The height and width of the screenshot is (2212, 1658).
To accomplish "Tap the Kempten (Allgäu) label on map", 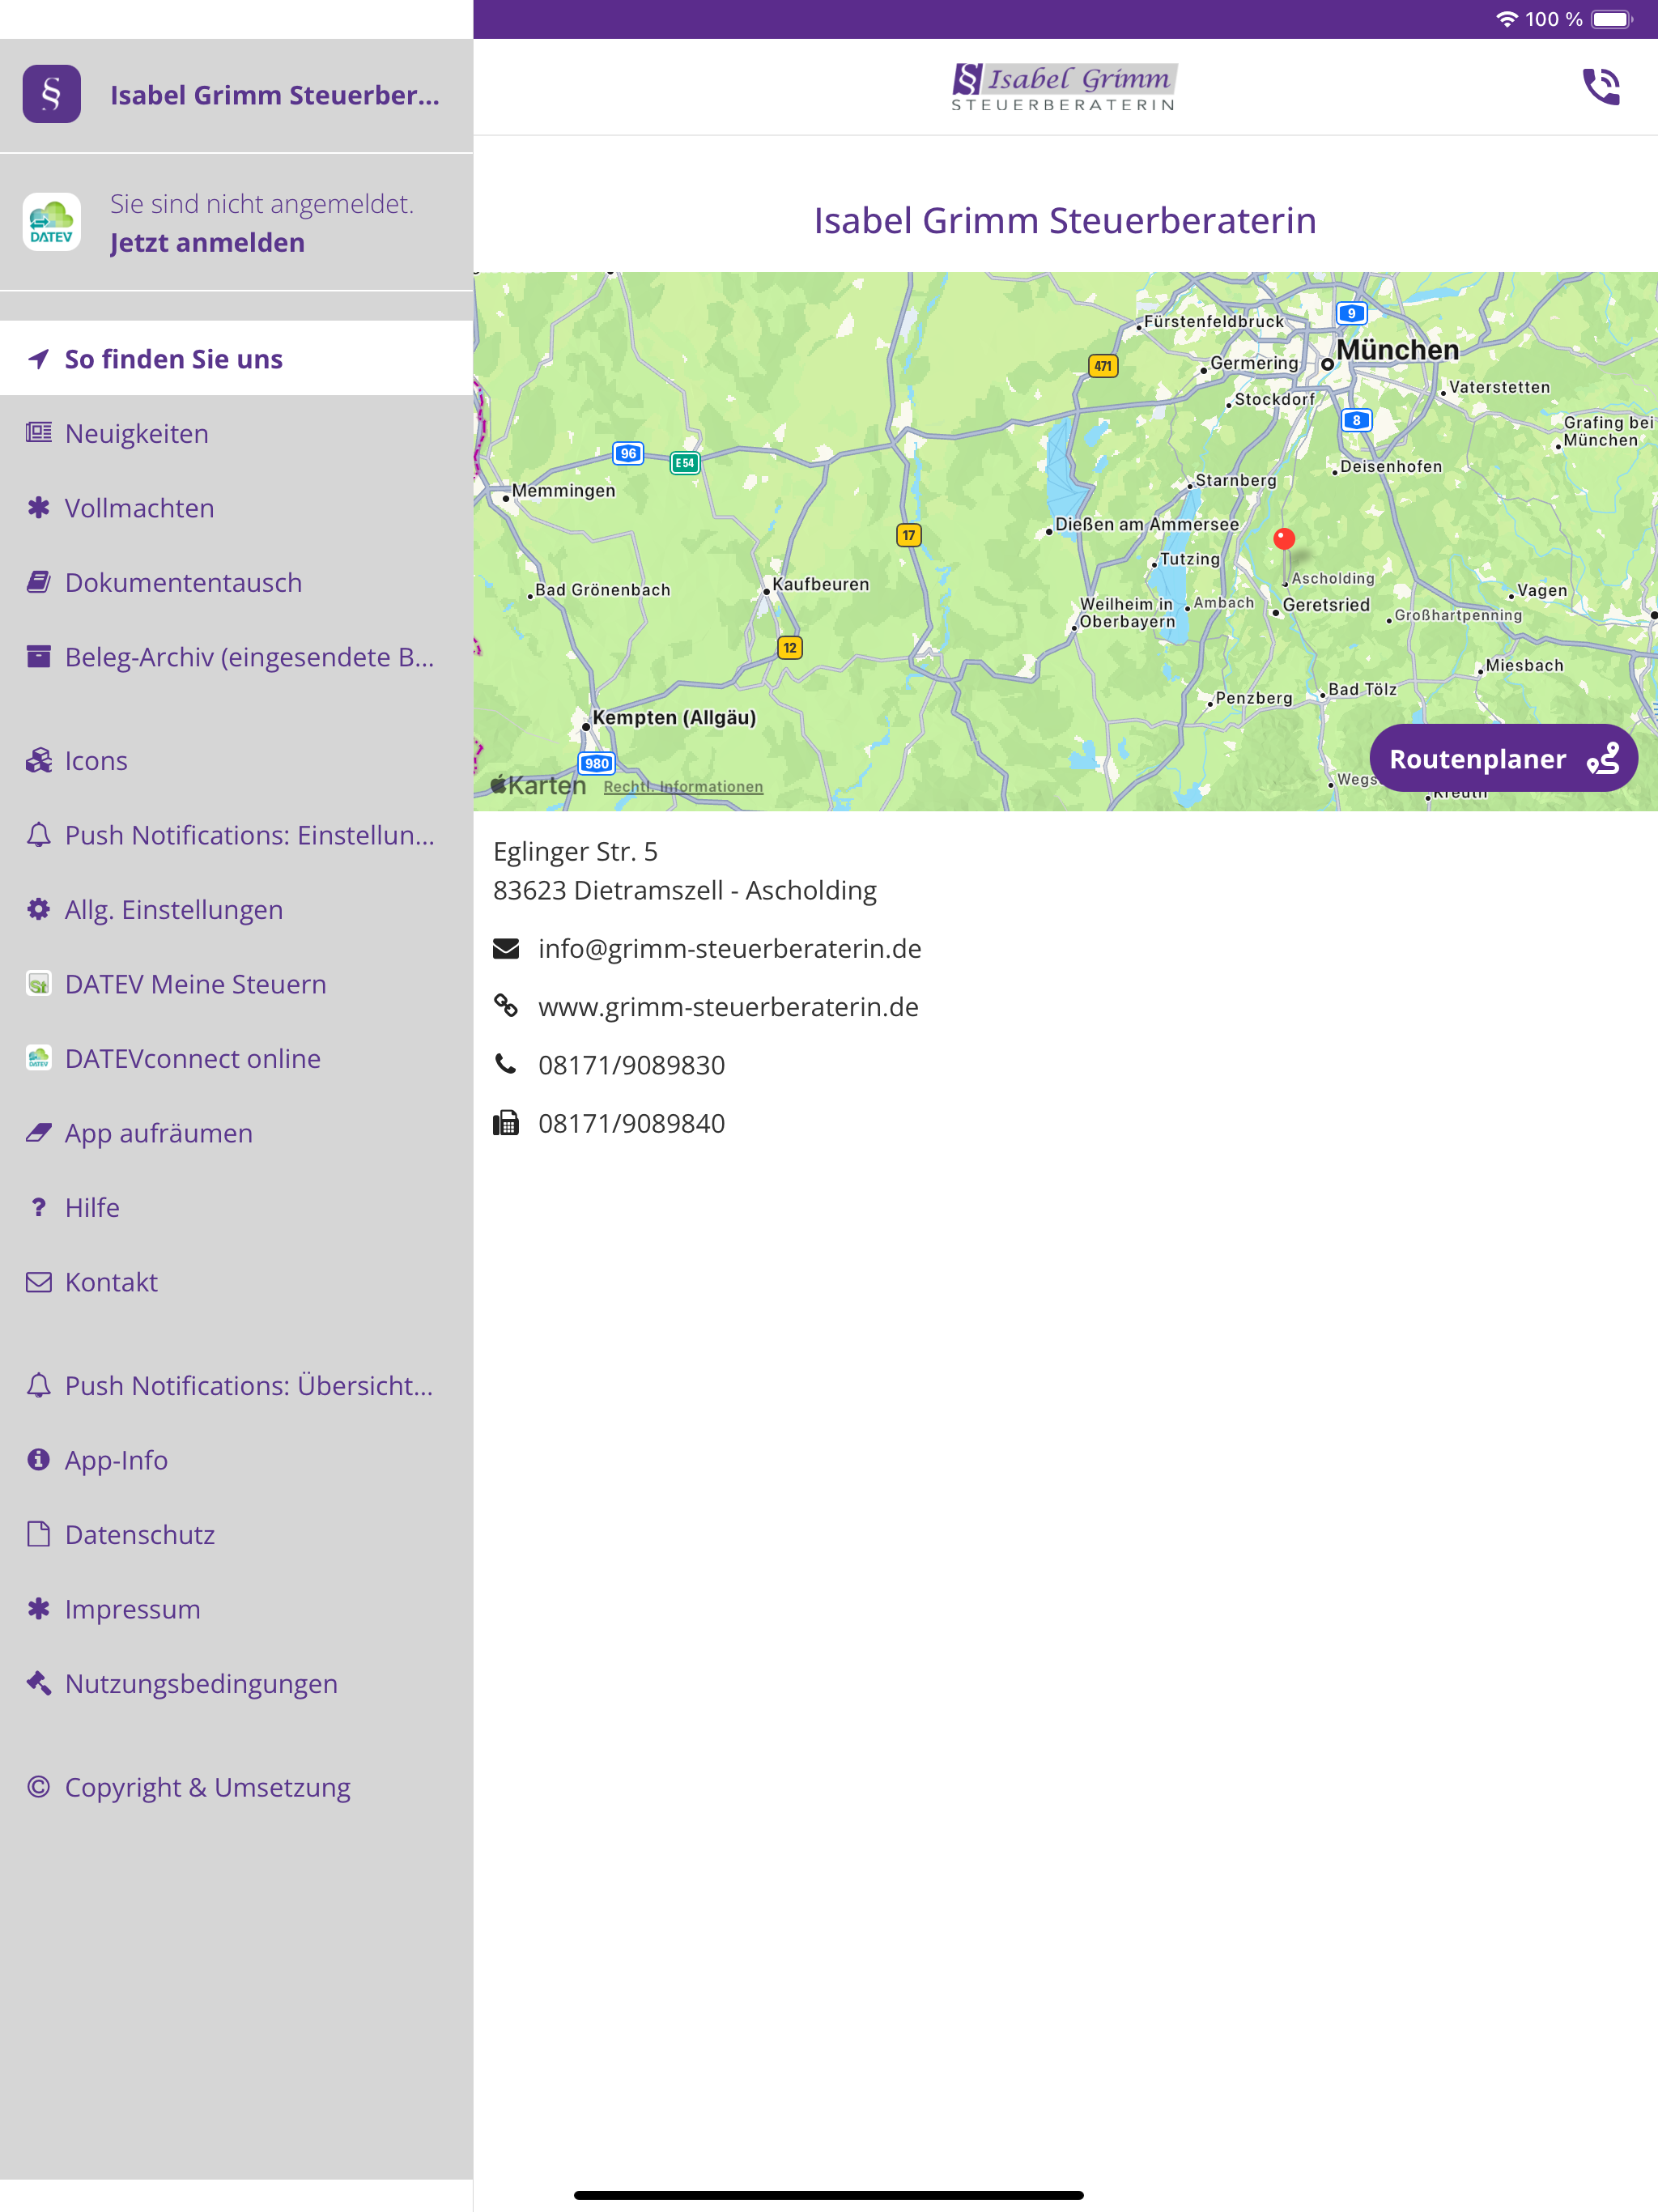I will 674,718.
